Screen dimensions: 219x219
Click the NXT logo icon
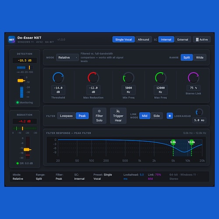point(12,39)
